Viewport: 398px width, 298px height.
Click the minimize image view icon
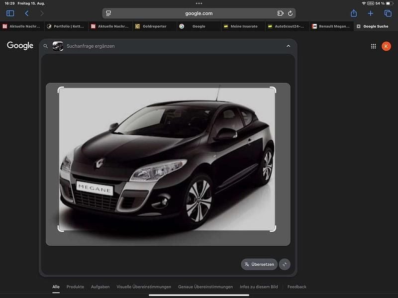point(285,264)
